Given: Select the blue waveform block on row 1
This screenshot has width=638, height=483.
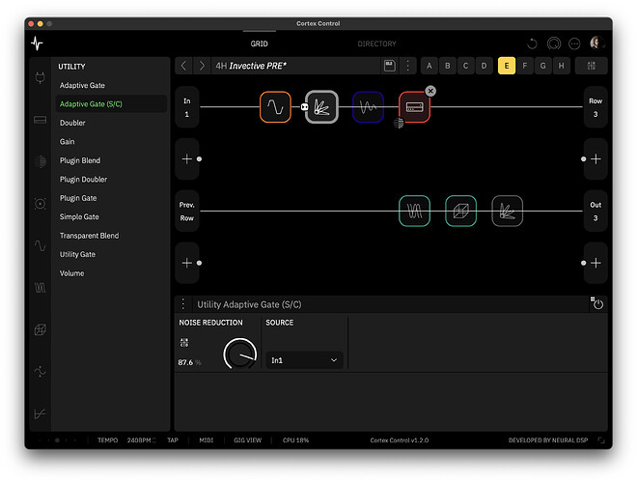Looking at the screenshot, I should [369, 107].
